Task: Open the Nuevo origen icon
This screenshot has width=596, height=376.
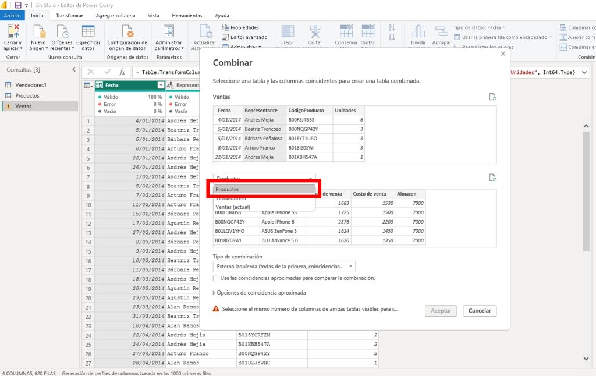Action: click(x=38, y=31)
